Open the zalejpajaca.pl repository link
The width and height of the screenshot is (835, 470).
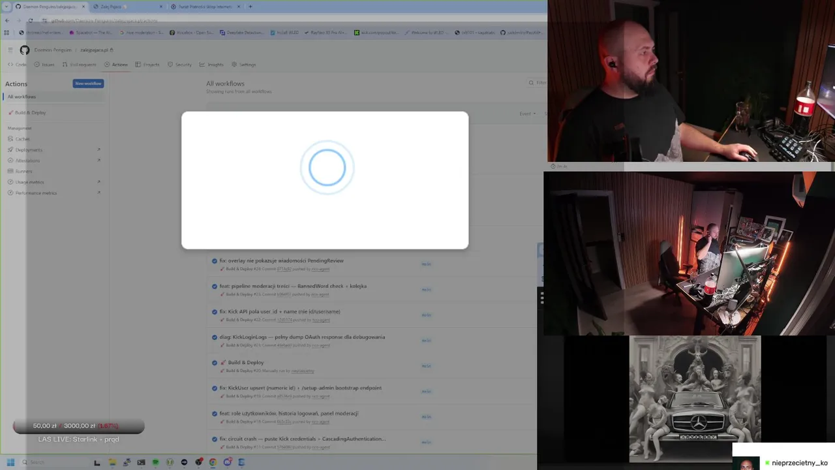click(95, 50)
